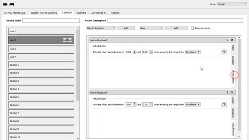Open Virtual Button side tab of first action

pyautogui.click(x=233, y=77)
